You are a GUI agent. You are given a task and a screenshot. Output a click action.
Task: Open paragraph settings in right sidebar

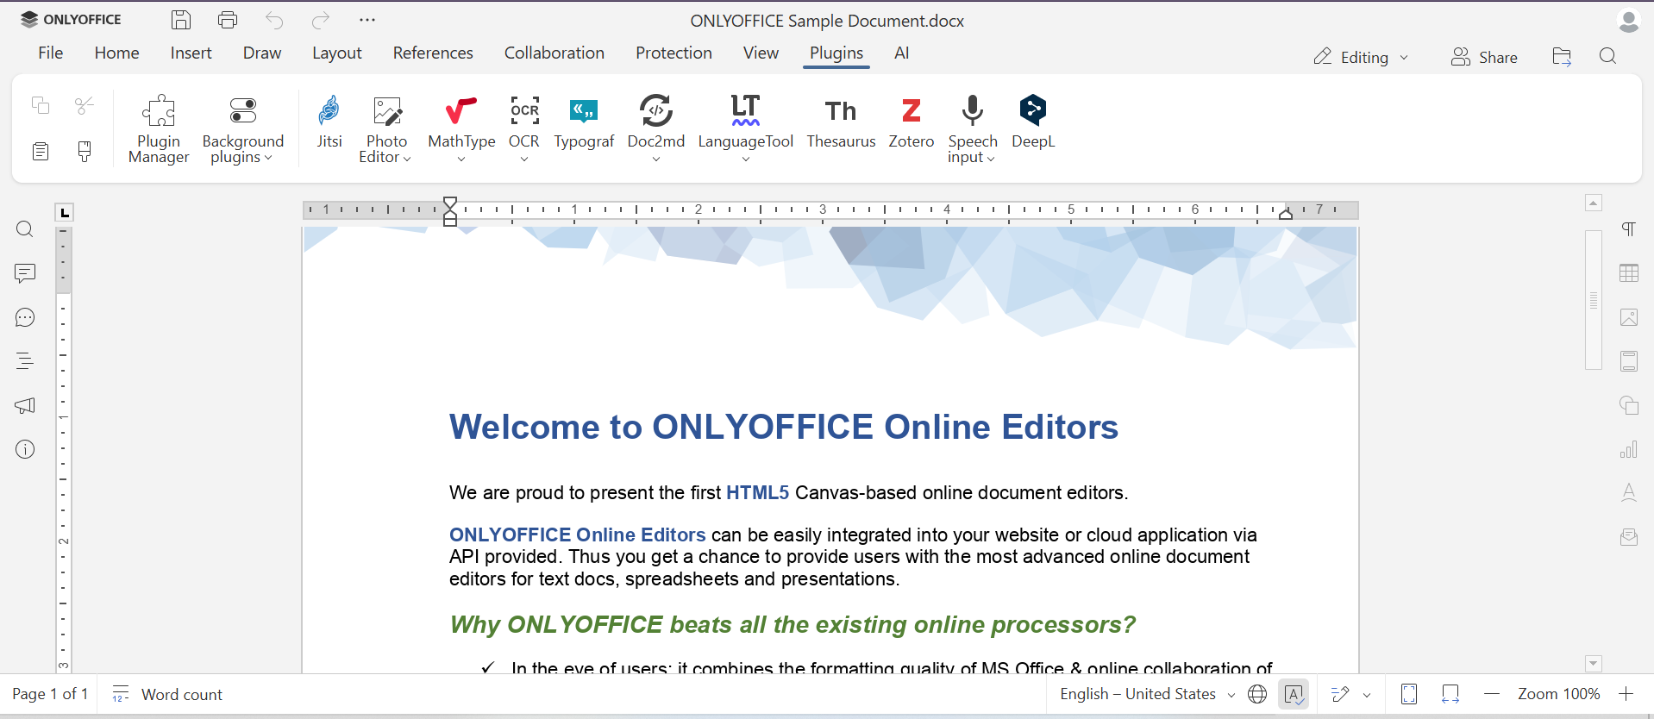point(1629,229)
